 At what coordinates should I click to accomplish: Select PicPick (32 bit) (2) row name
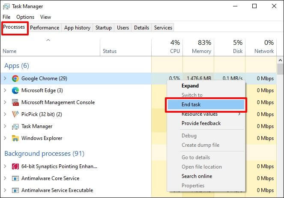(x=42, y=114)
